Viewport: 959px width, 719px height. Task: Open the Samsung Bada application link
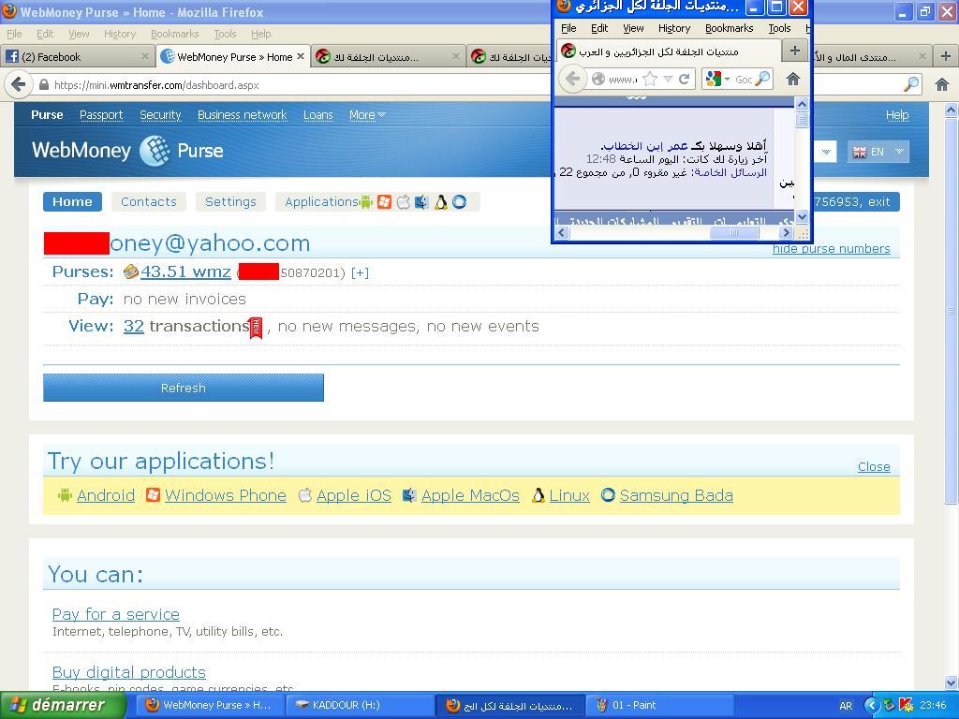pyautogui.click(x=676, y=495)
